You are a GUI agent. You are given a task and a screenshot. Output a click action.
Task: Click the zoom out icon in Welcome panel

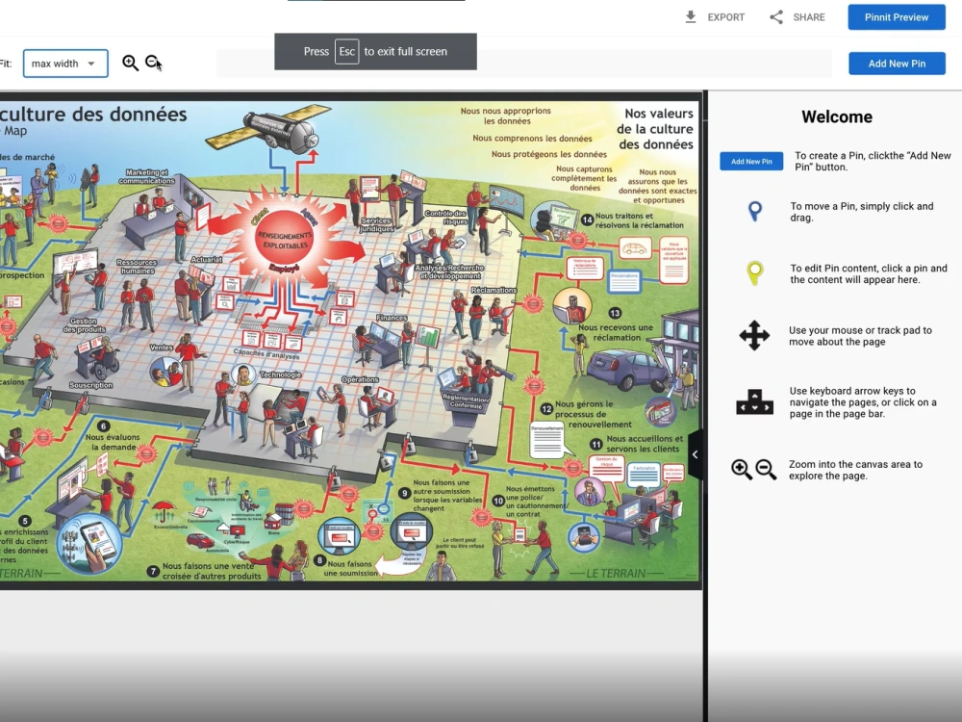pos(766,470)
